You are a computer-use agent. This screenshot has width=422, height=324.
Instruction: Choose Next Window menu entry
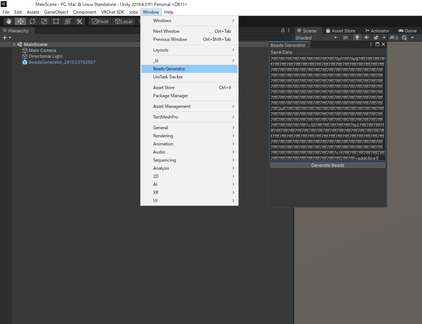point(190,31)
